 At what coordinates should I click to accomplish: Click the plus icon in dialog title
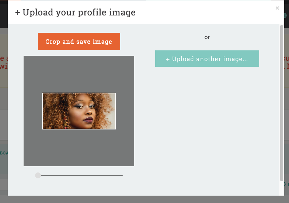point(18,13)
